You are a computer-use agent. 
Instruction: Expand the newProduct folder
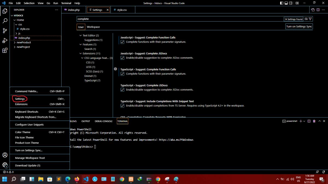[24, 42]
